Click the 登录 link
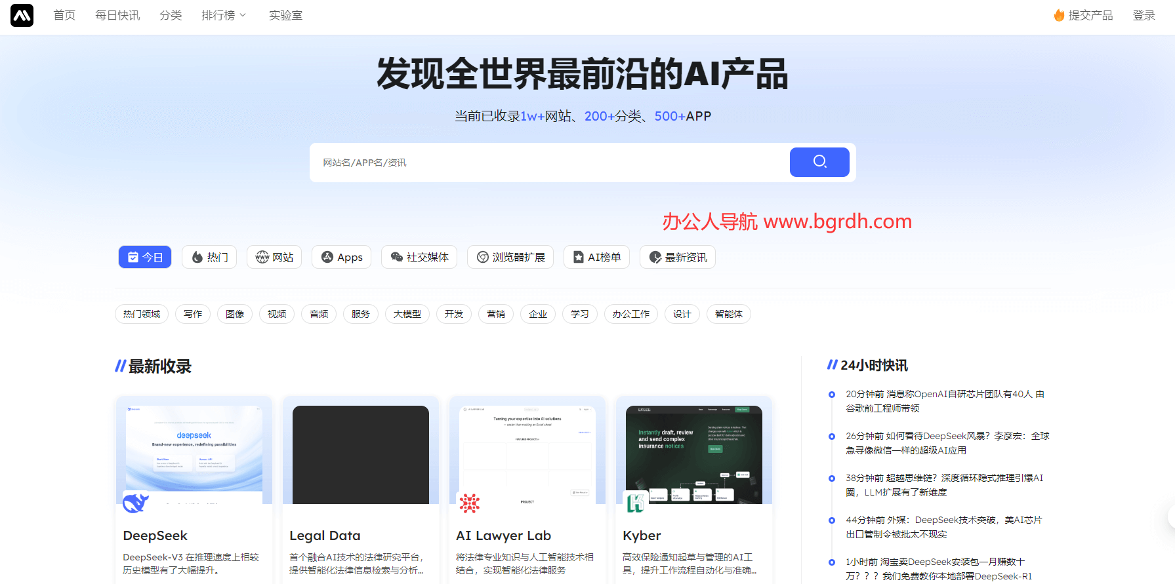This screenshot has width=1175, height=584. coord(1144,15)
